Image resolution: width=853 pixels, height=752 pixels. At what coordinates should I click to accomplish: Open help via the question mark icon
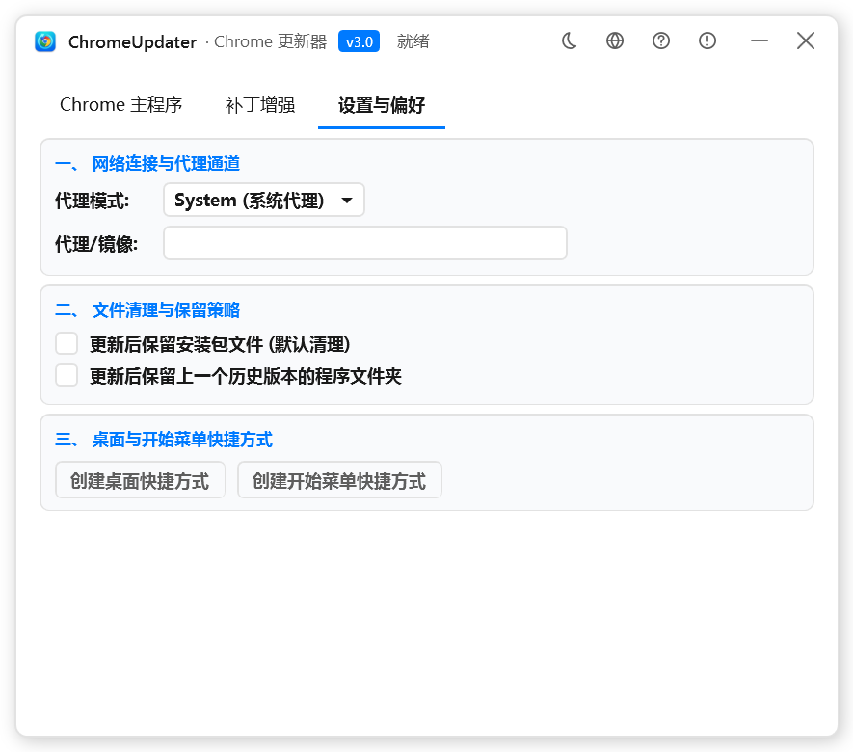[661, 40]
